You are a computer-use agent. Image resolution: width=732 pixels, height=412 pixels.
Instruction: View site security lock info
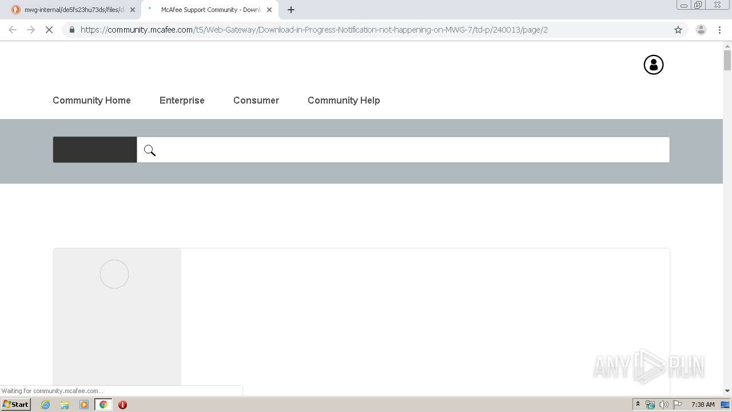[x=71, y=30]
